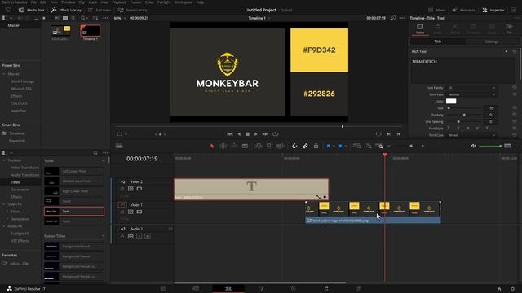522x293 pixels.
Task: Activate the Dynamic Trim Mode tool
Action: [234, 146]
